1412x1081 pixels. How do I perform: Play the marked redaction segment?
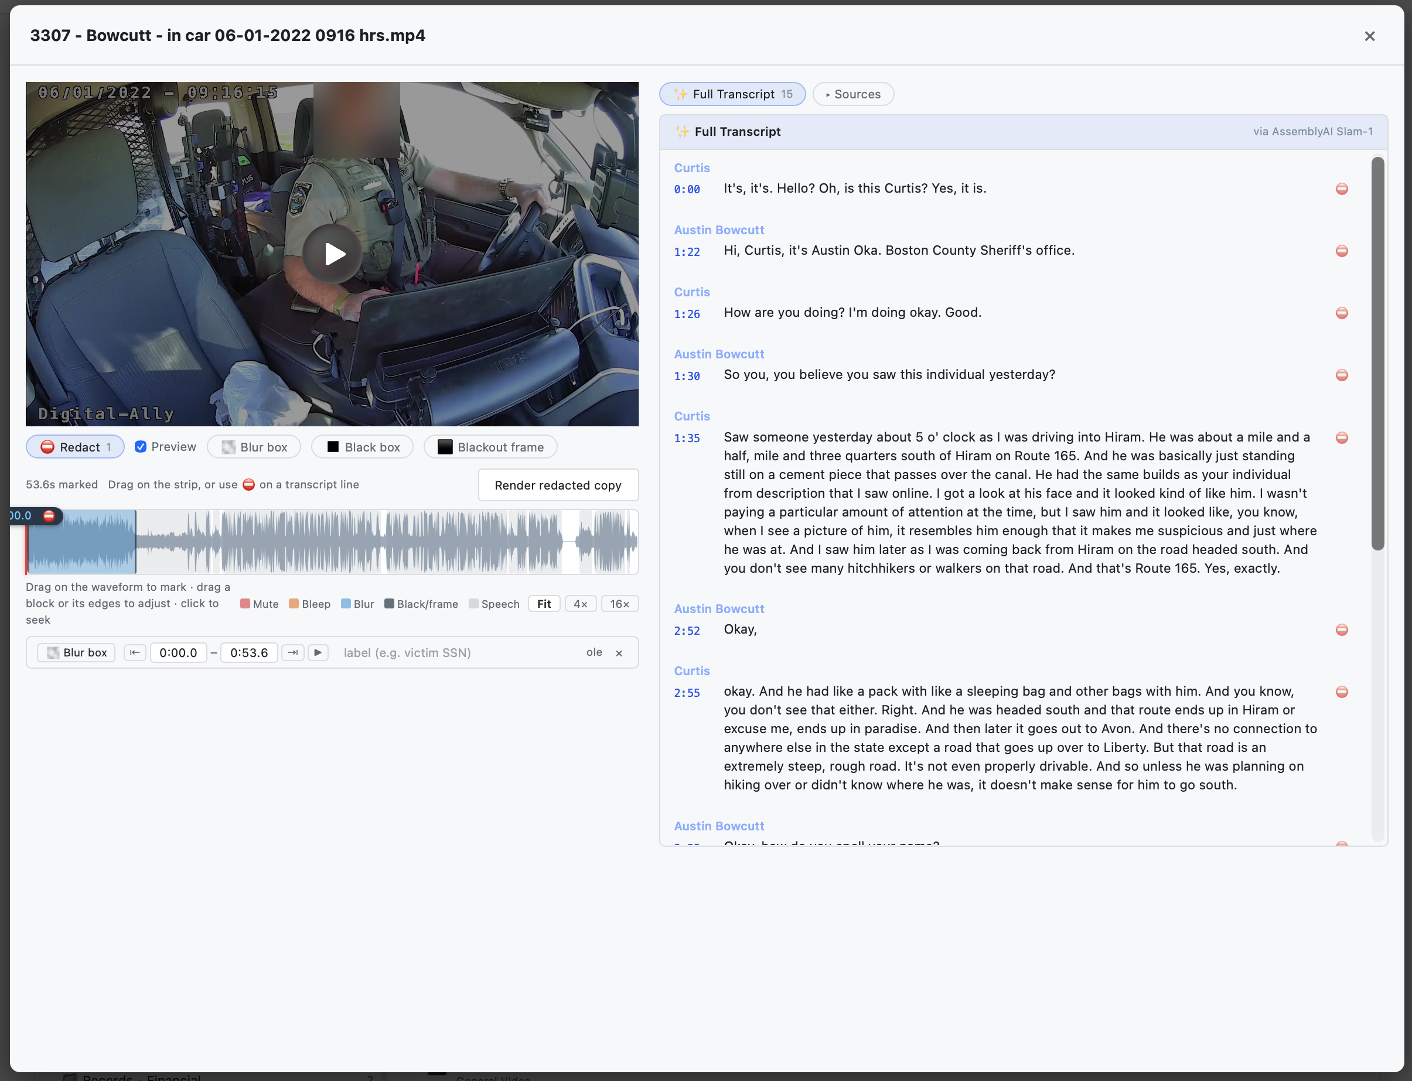click(x=318, y=652)
